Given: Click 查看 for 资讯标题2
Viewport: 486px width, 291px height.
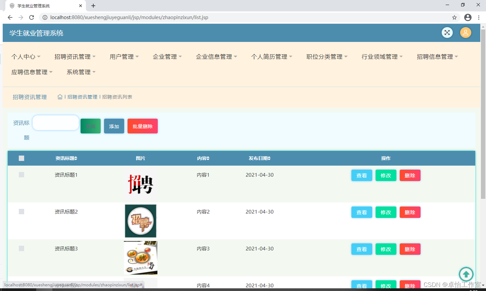Looking at the screenshot, I should (x=362, y=212).
